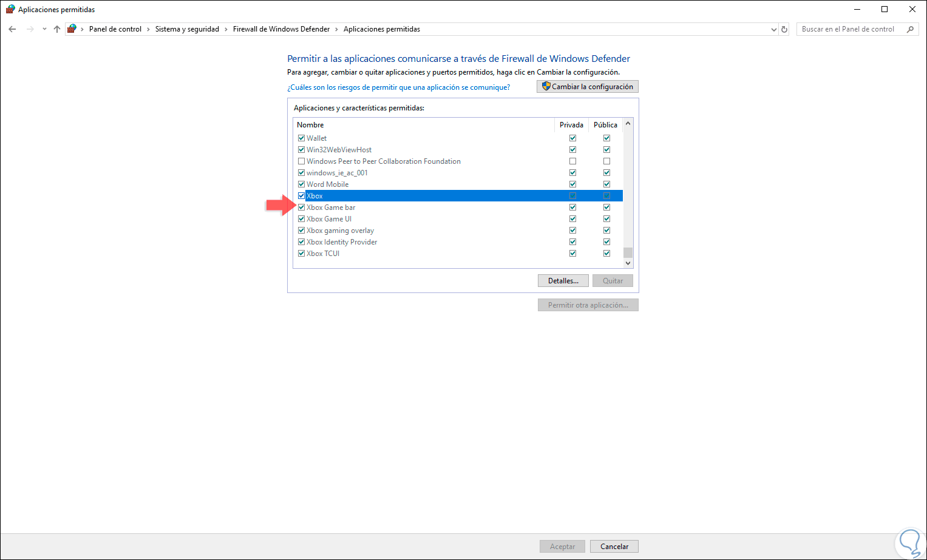Select the Windows Peer to Peer Collaboration Foundation row
Image resolution: width=927 pixels, height=560 pixels.
tap(458, 161)
